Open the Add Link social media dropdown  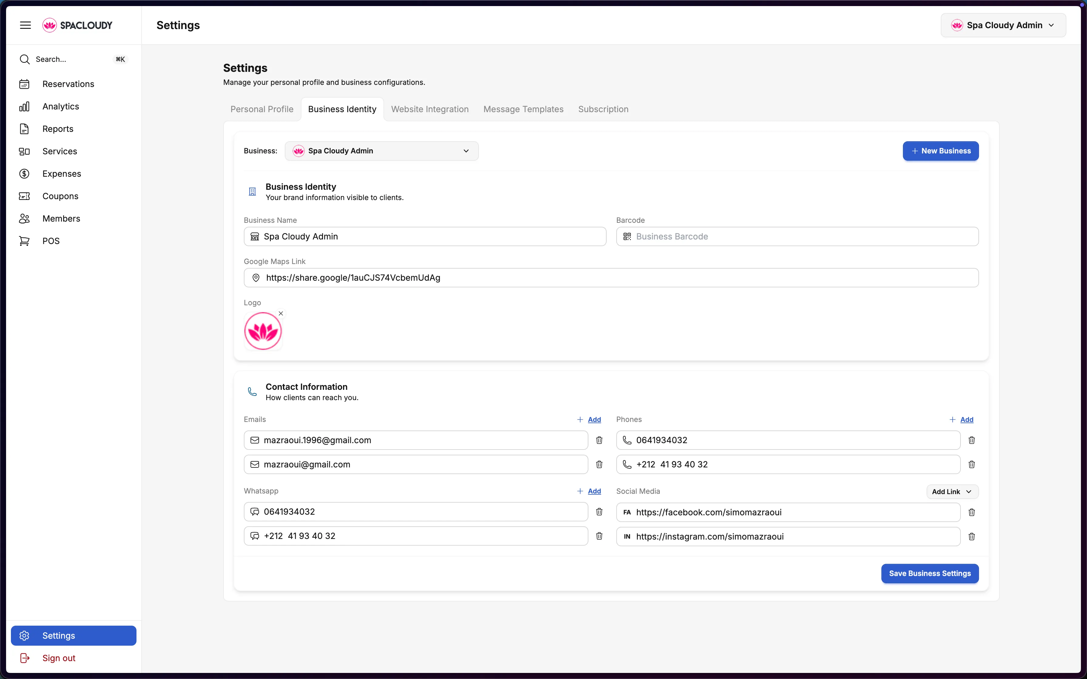click(952, 492)
